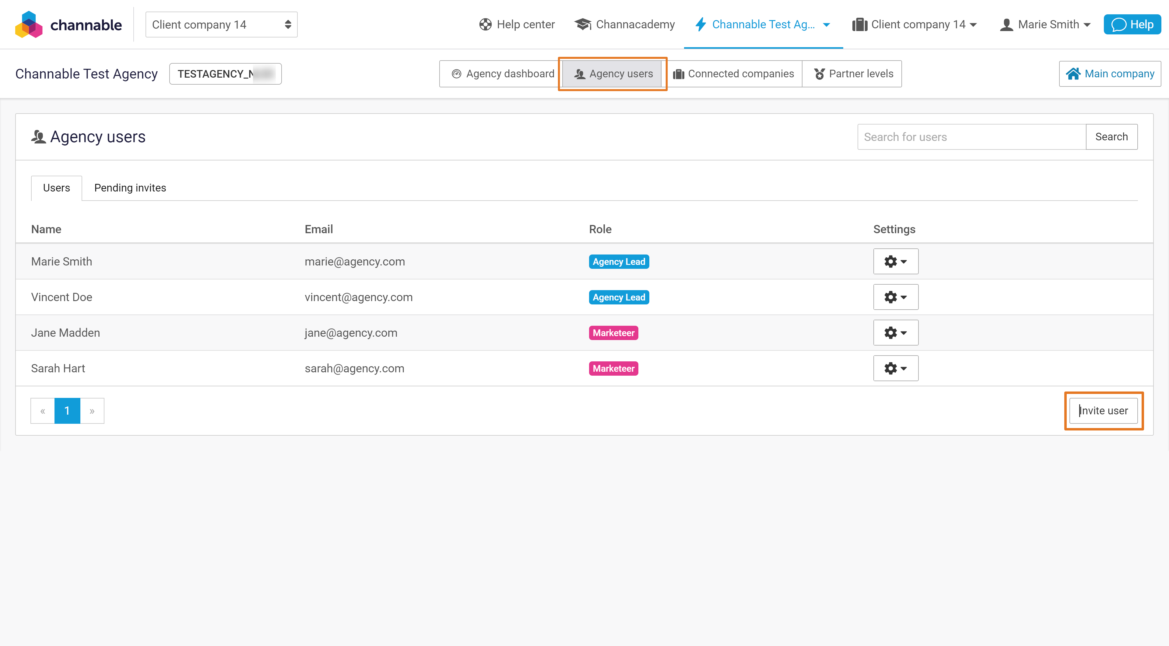The width and height of the screenshot is (1169, 646).
Task: Click the lightning bolt agency icon
Action: 701,24
